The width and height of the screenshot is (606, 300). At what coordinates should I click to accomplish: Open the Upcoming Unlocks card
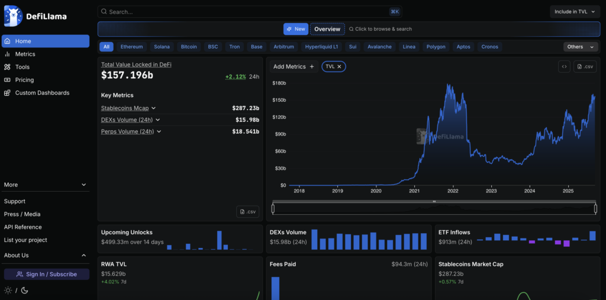[x=180, y=239]
